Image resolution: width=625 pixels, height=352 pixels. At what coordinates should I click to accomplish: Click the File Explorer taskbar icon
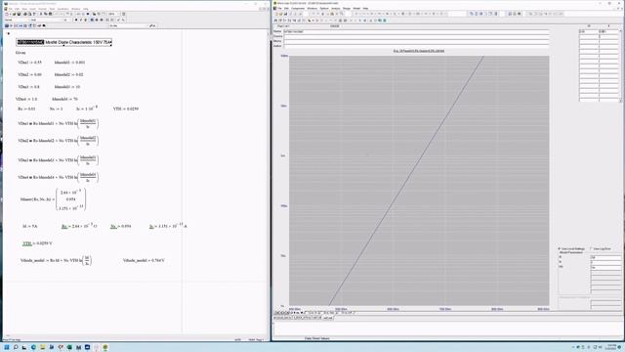coord(42,347)
